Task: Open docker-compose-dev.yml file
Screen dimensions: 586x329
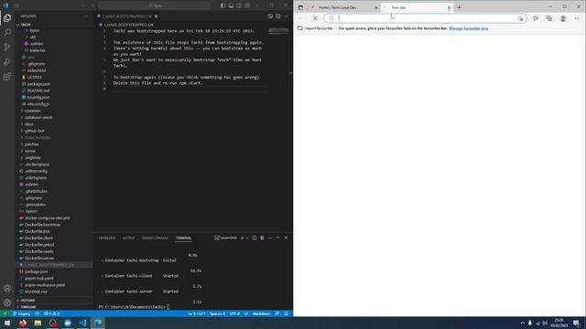Action: click(47, 218)
